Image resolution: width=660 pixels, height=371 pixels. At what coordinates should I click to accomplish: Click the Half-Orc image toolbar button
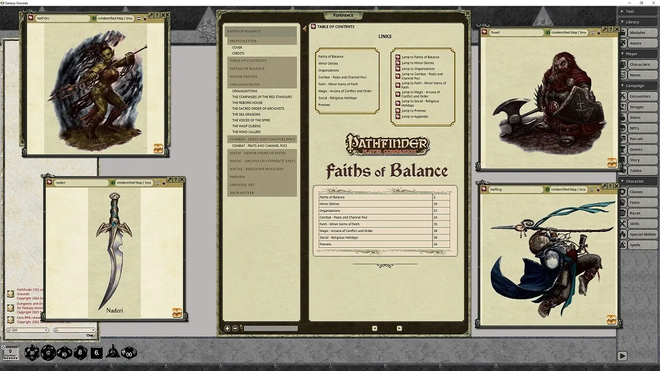[x=158, y=149]
